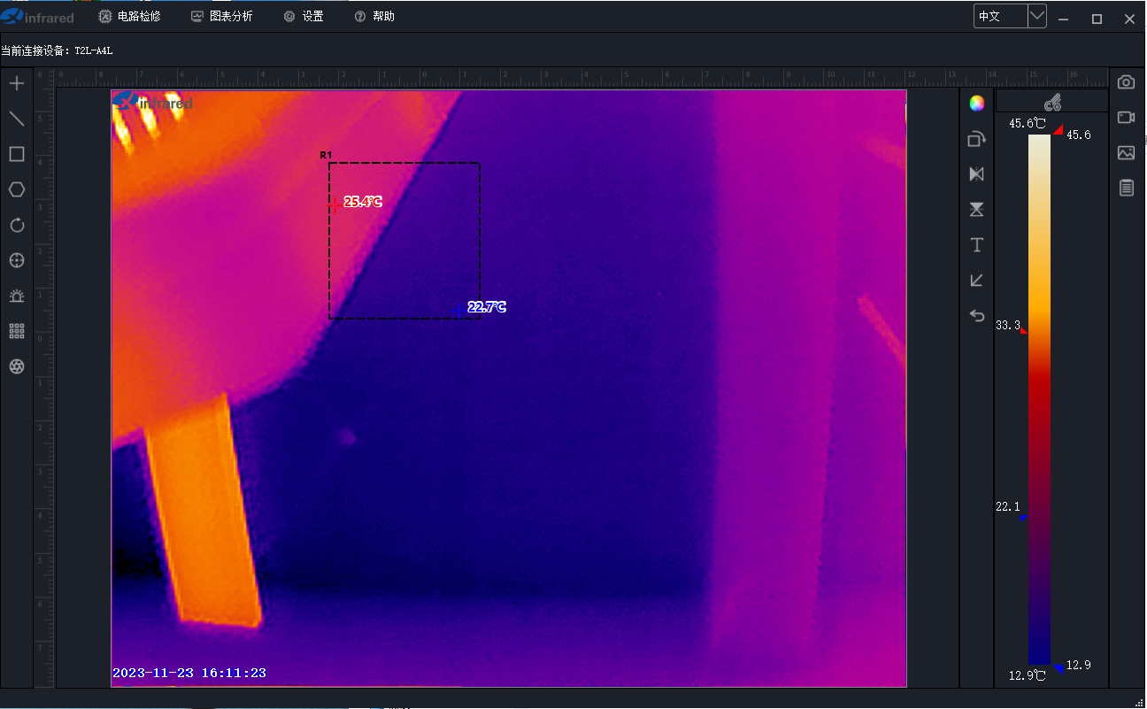Open the 设置 settings menu
This screenshot has width=1147, height=709.
coord(304,17)
